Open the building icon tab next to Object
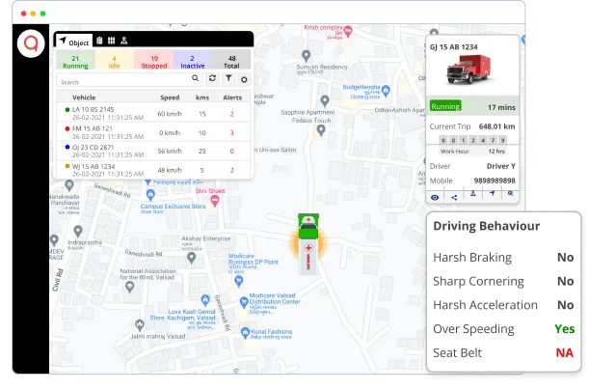This screenshot has height=390, width=589. [x=99, y=41]
